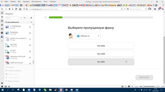The image size is (165, 92).
Task: Click the ДАЛЬШЕ continue button
Action: coord(144,77)
